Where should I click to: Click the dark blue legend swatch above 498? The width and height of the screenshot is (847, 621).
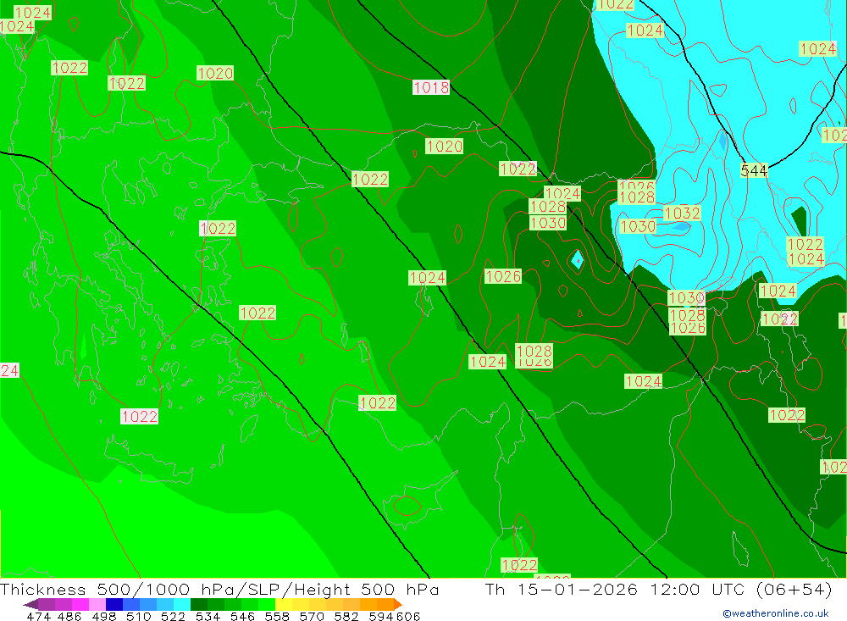click(114, 604)
